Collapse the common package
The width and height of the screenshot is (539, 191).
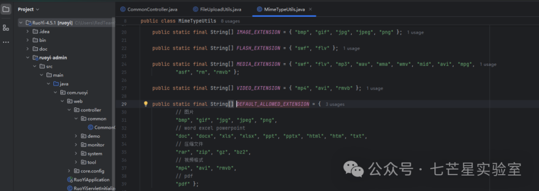coord(76,119)
